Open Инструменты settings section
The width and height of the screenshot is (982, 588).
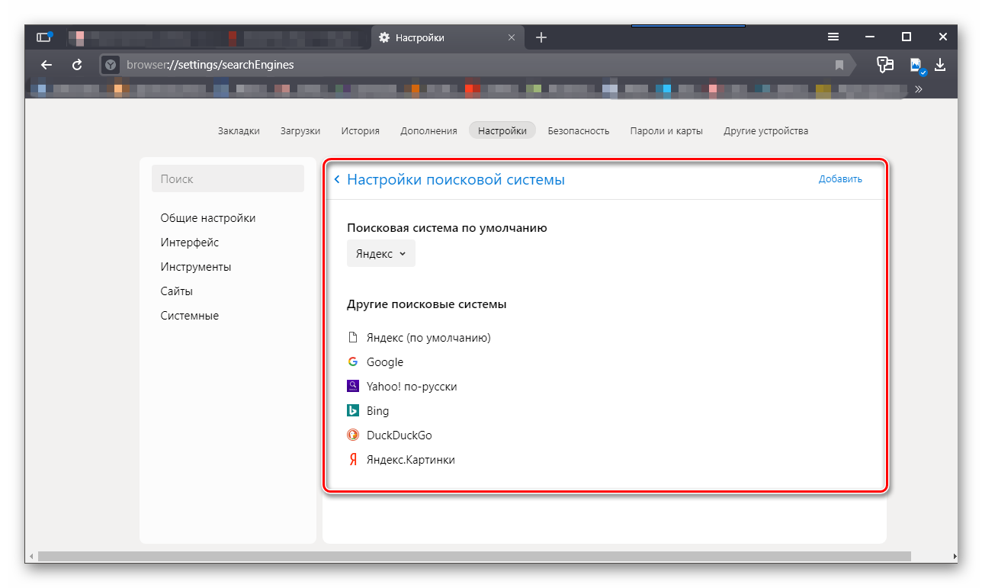[x=196, y=267]
